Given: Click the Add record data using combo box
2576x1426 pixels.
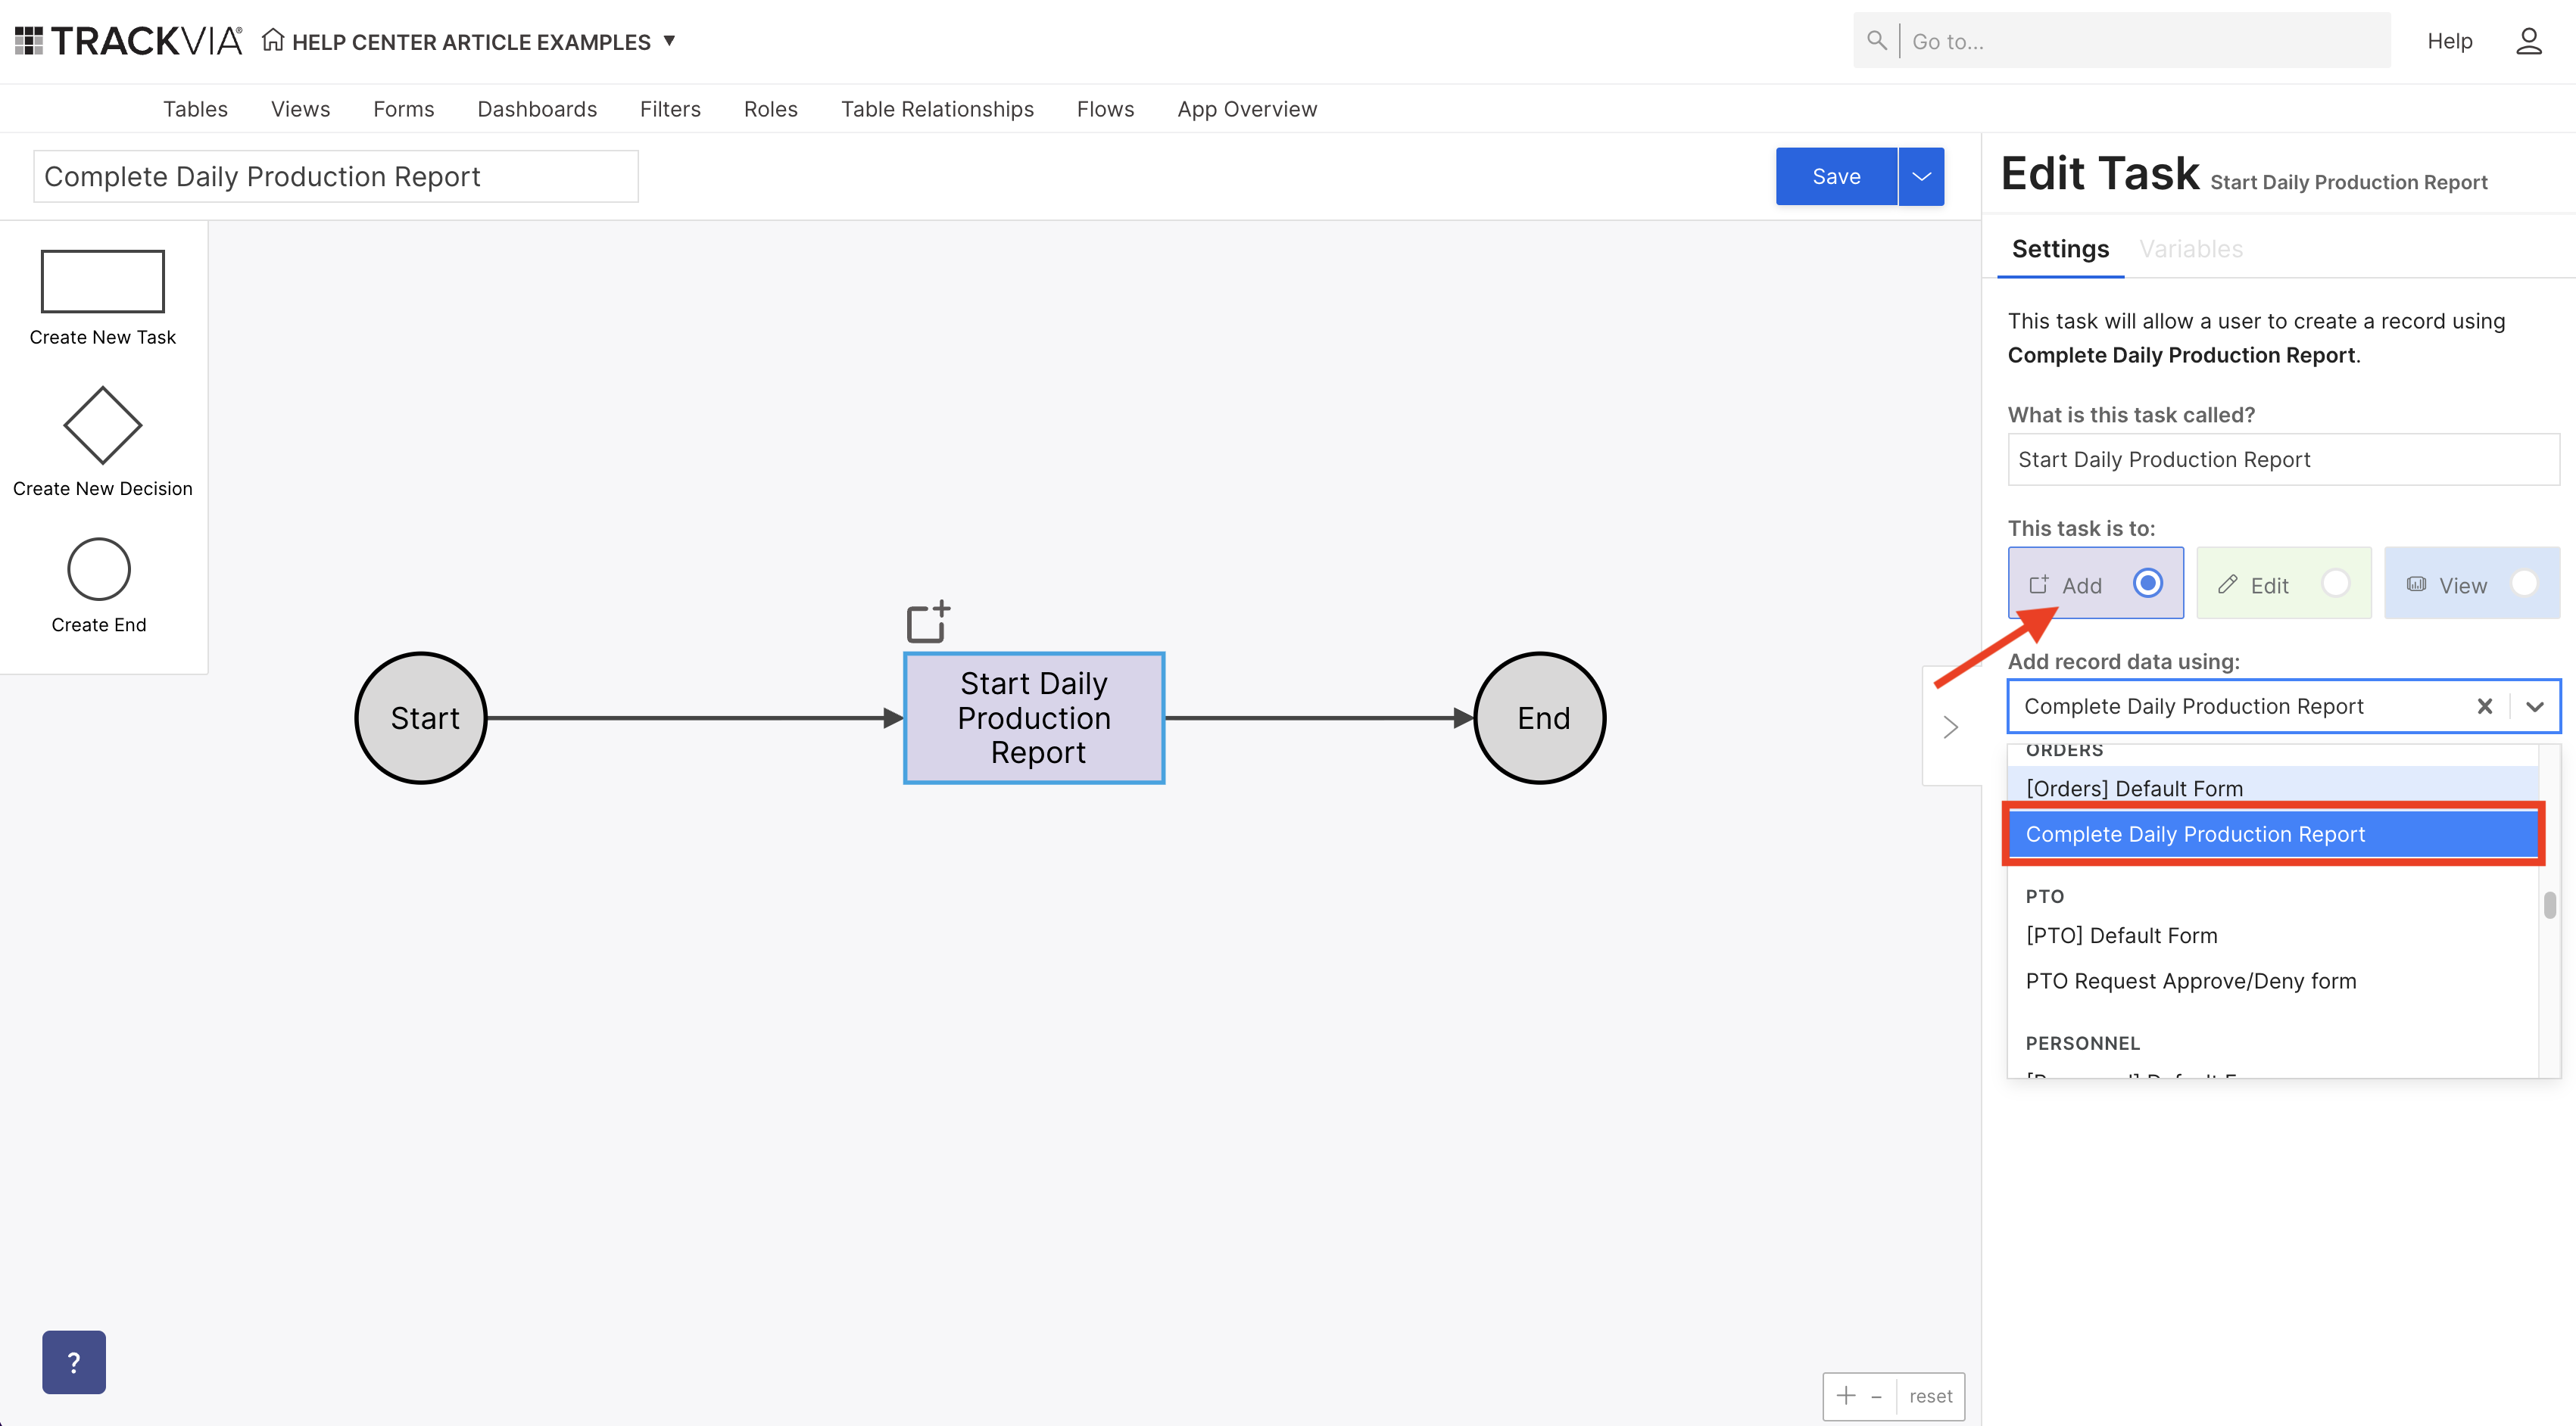Looking at the screenshot, I should click(2283, 706).
